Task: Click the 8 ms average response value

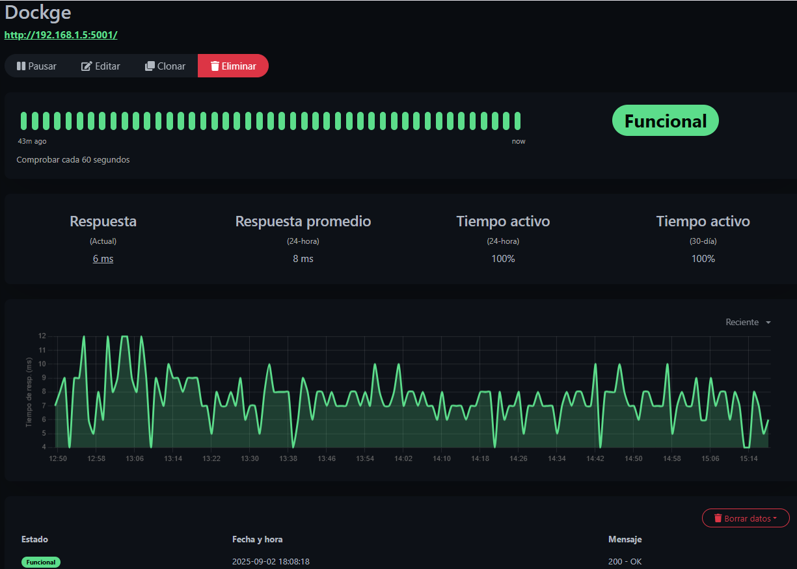Action: click(x=303, y=259)
